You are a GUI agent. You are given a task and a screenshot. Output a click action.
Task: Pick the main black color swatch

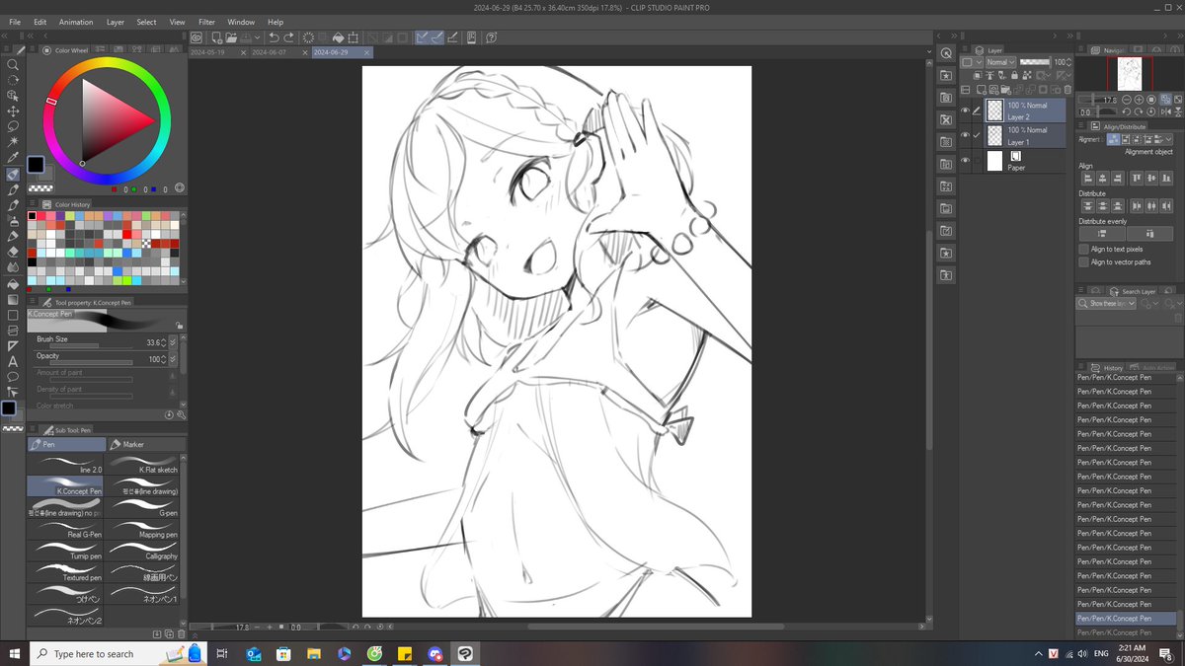click(36, 165)
